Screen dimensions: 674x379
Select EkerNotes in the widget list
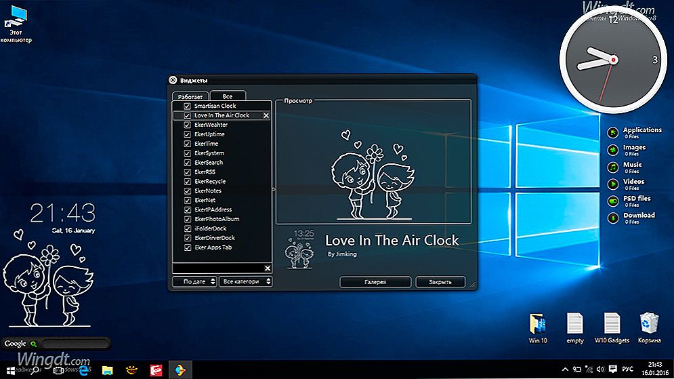coord(222,191)
